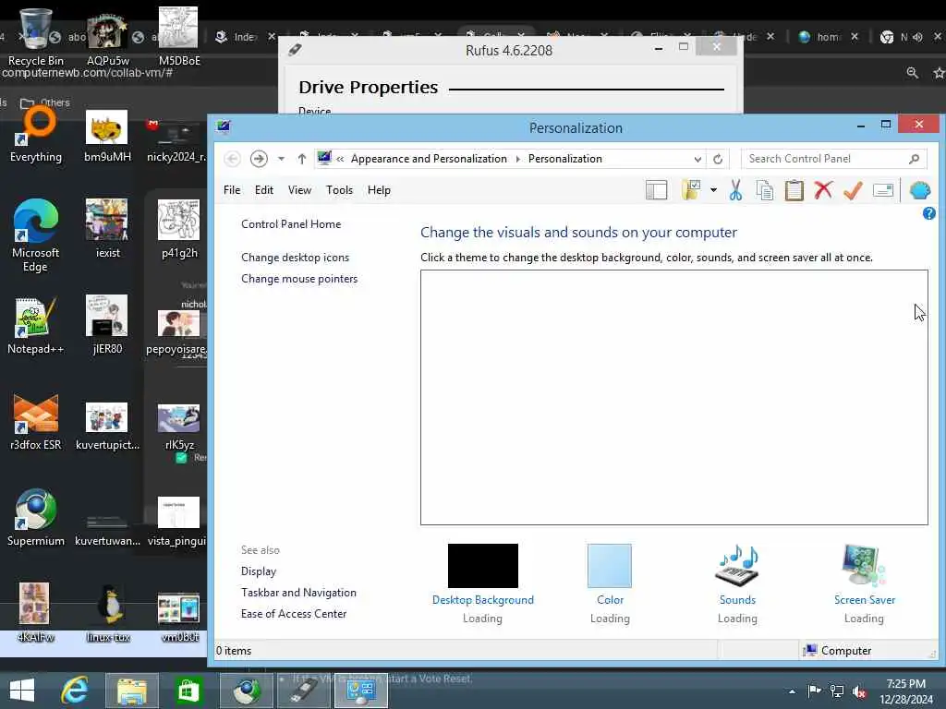This screenshot has height=709, width=946.
Task: Select the r3dfox ESR desktop shortcut
Action: (36, 422)
